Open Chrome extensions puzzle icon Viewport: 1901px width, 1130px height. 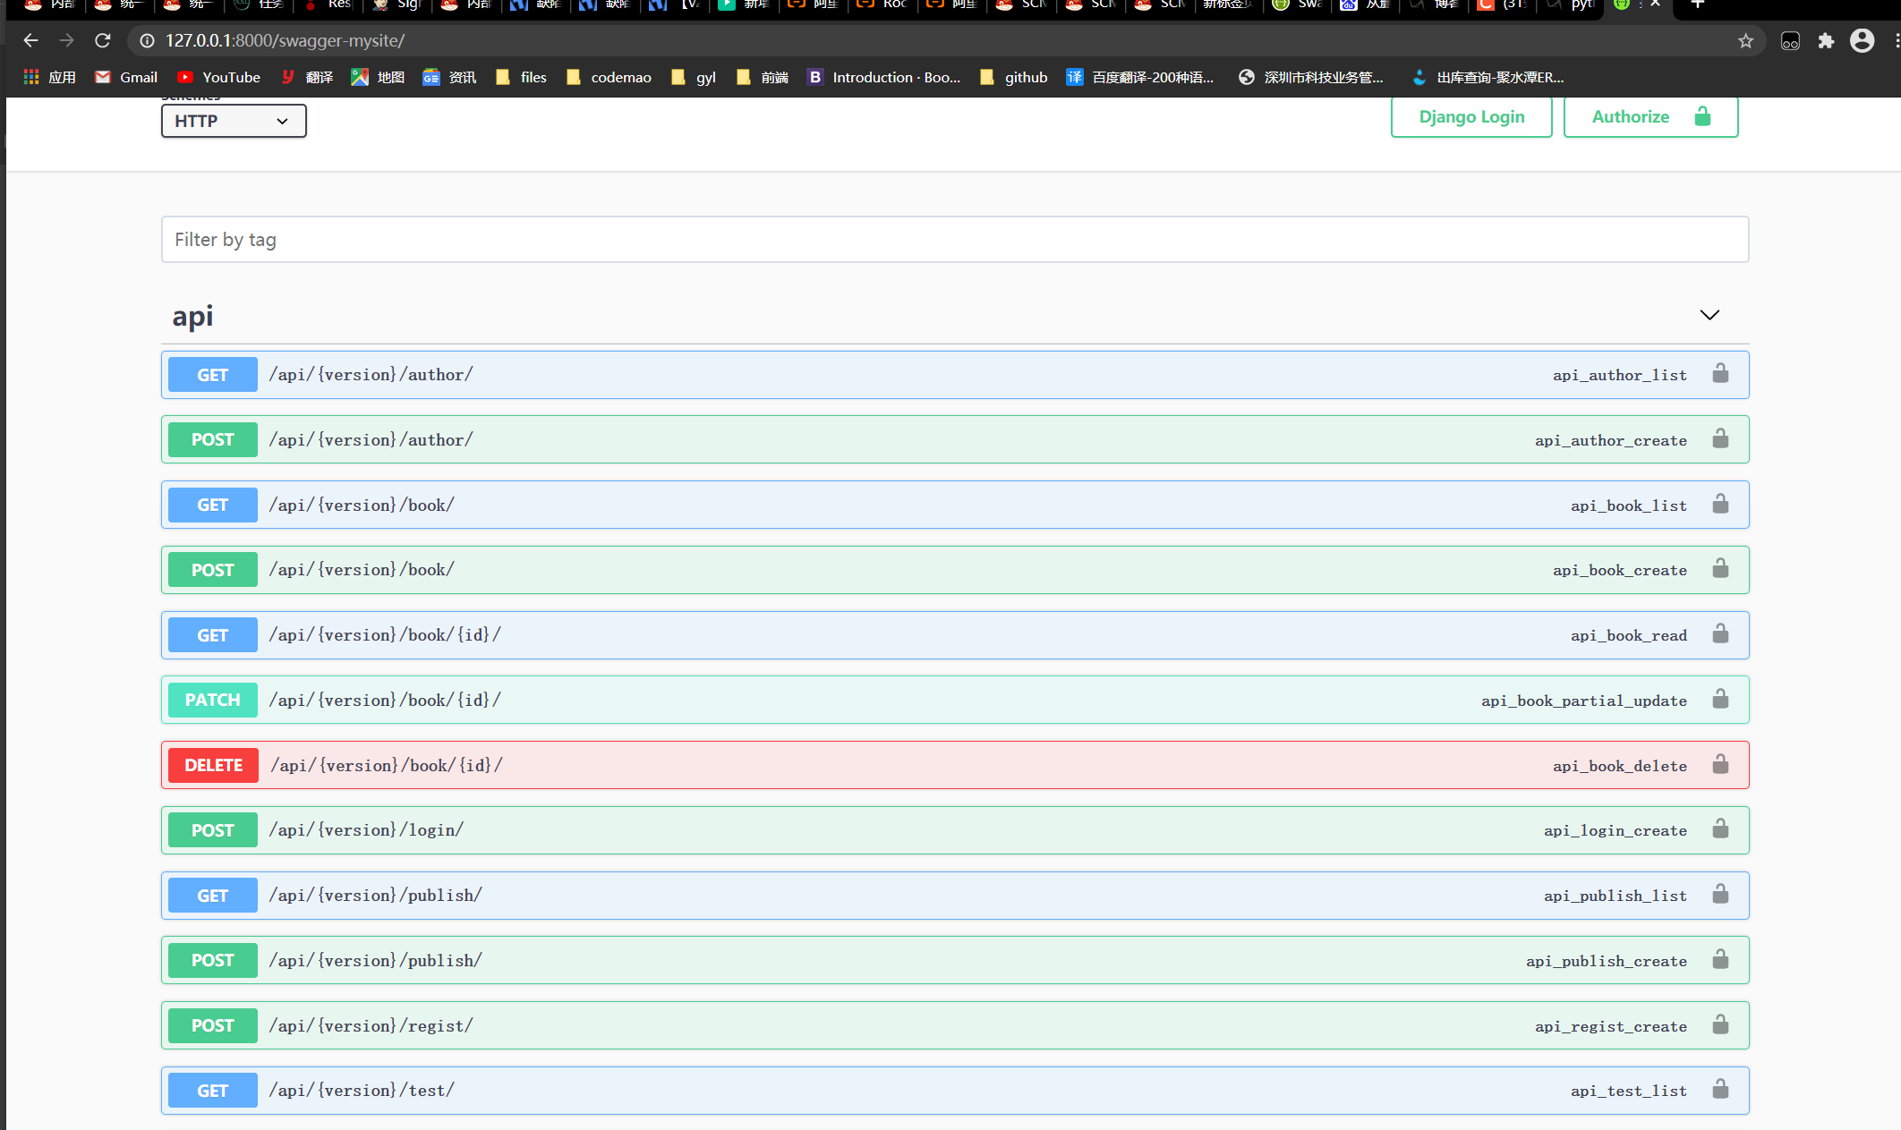[1826, 41]
